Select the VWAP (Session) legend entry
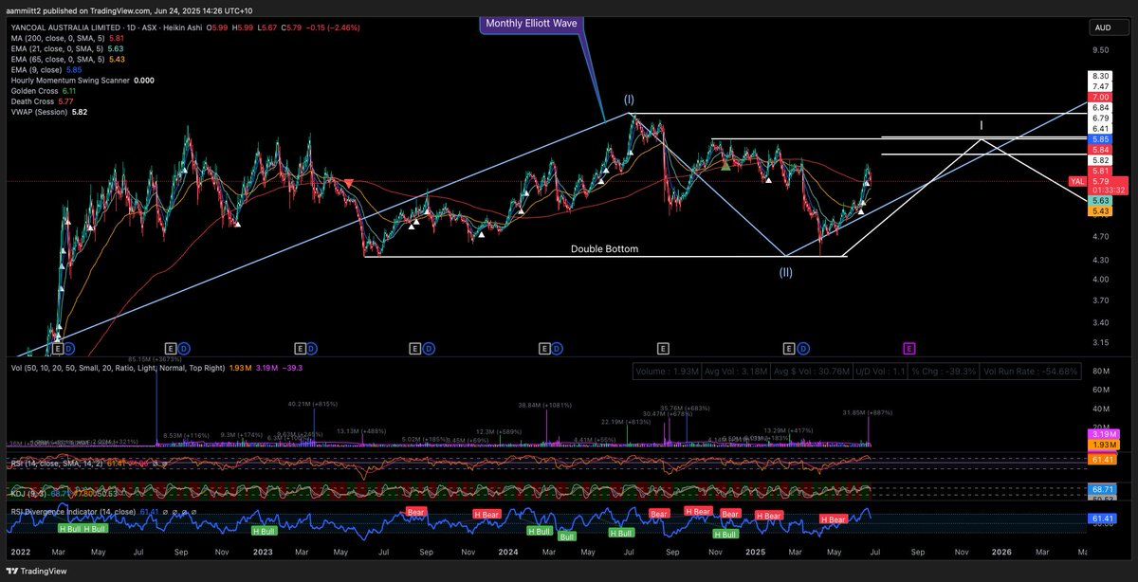The image size is (1138, 582). pyautogui.click(x=49, y=112)
